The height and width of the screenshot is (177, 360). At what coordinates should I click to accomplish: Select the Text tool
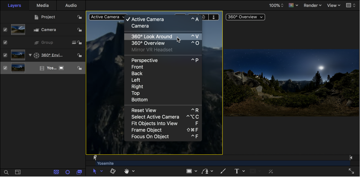click(x=236, y=171)
